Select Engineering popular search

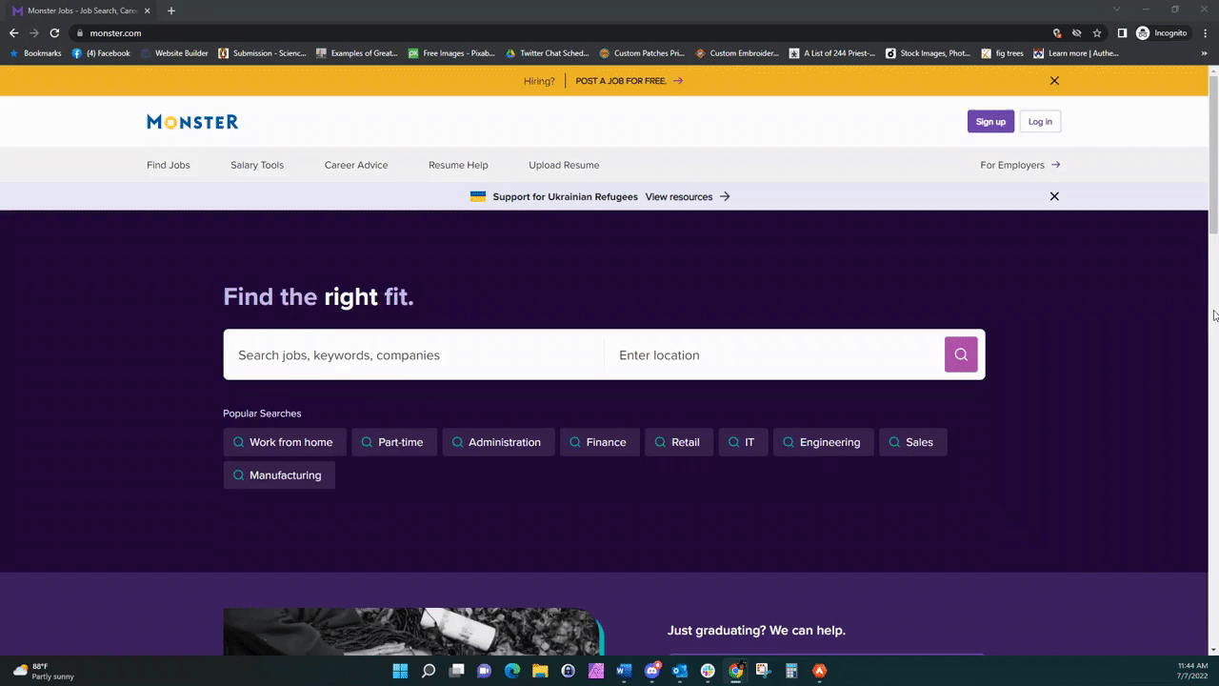pos(824,442)
